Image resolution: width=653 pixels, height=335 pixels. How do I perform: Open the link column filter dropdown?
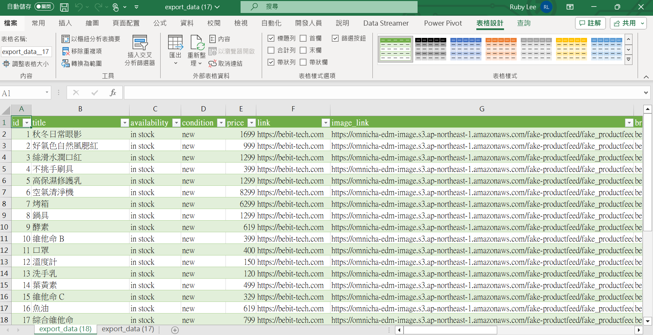[326, 123]
